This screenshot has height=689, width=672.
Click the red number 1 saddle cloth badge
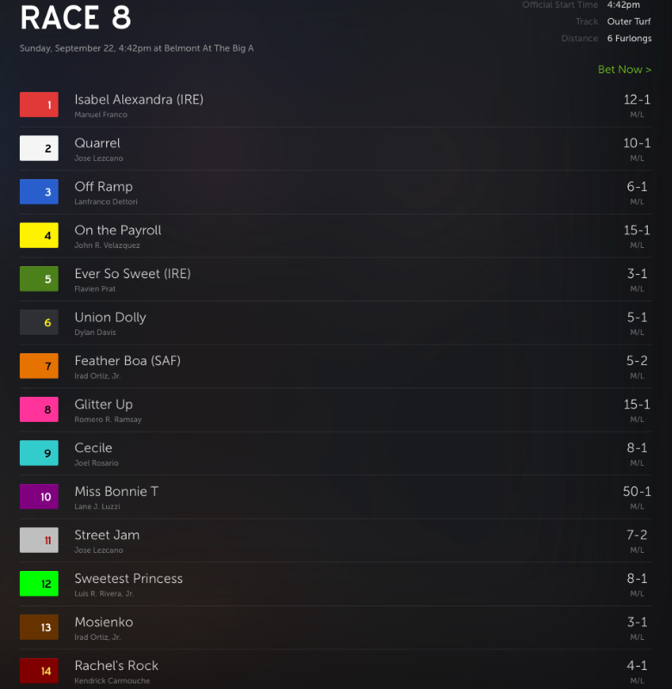(x=39, y=104)
